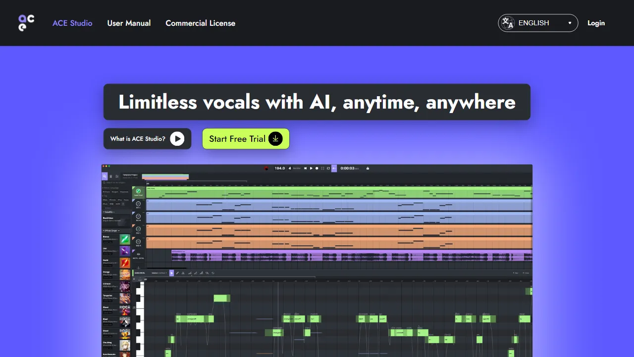Image resolution: width=634 pixels, height=357 pixels.
Task: Open the list-lines tab in the app sidebar
Action: click(117, 176)
